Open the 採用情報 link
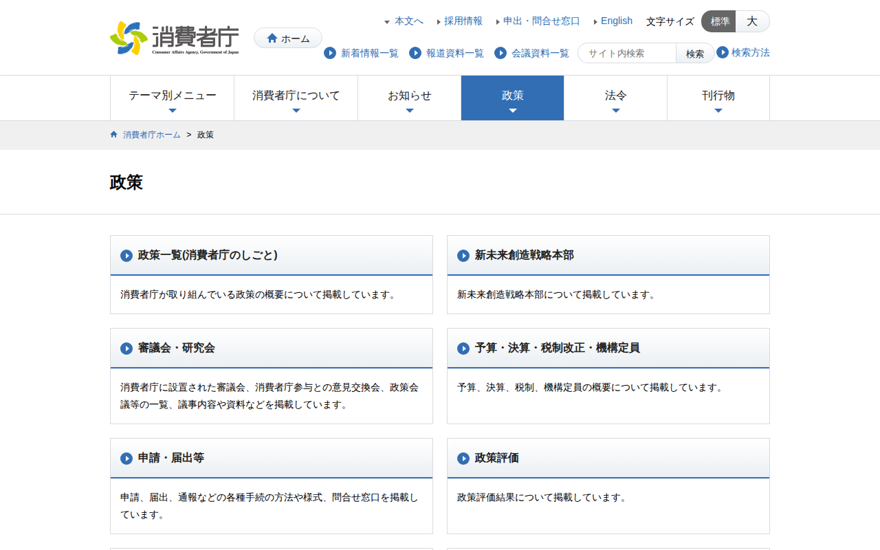Viewport: 880px width, 550px height. coord(463,21)
